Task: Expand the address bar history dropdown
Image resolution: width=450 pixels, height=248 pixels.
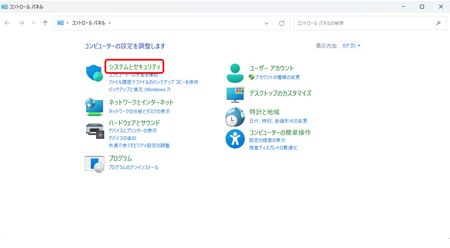Action: click(267, 23)
